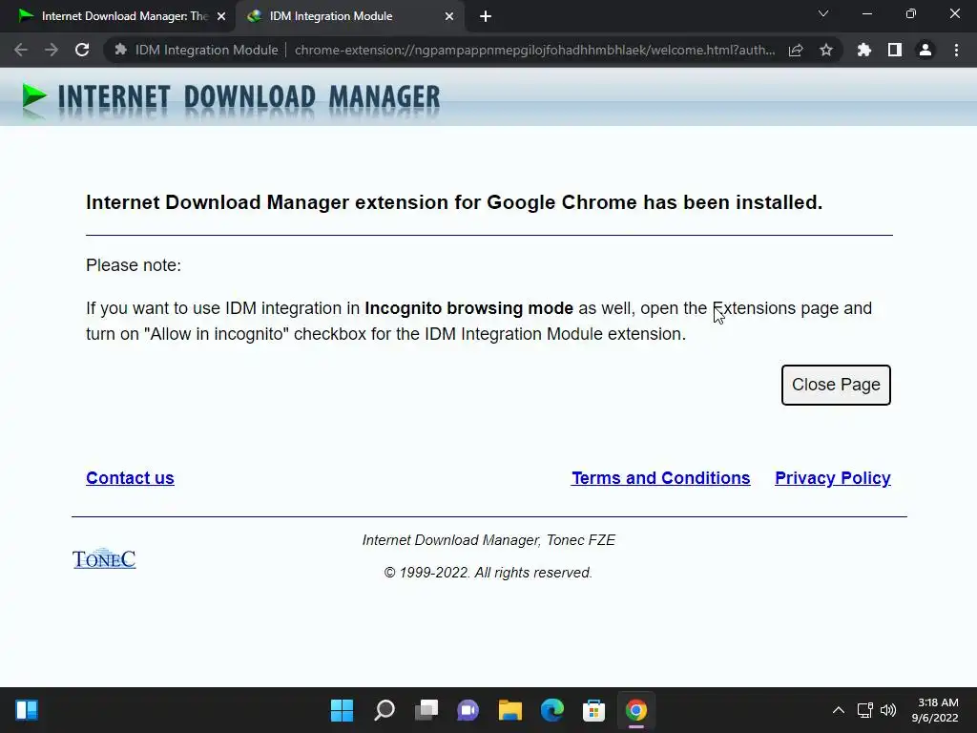Close the IDM Integration Module tab
Viewport: 977px width, 733px height.
point(449,16)
